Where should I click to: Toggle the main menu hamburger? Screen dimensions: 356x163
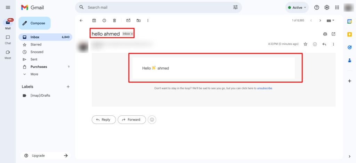tap(8, 7)
